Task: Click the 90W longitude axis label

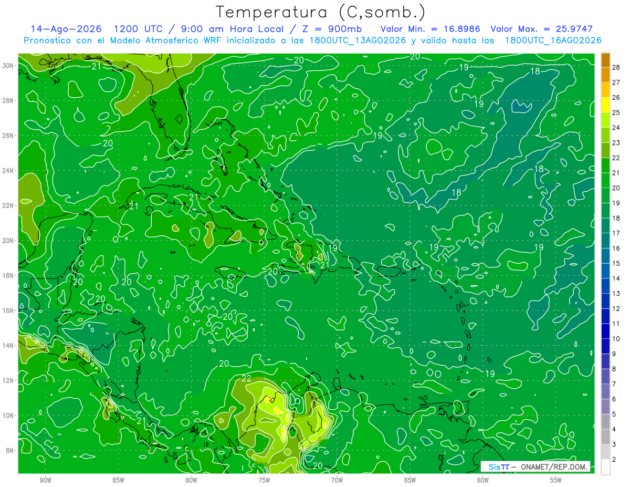Action: [x=46, y=480]
